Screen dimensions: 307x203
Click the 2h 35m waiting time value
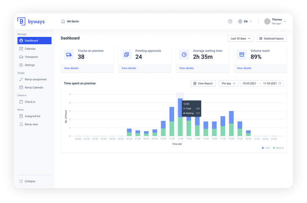coord(203,57)
